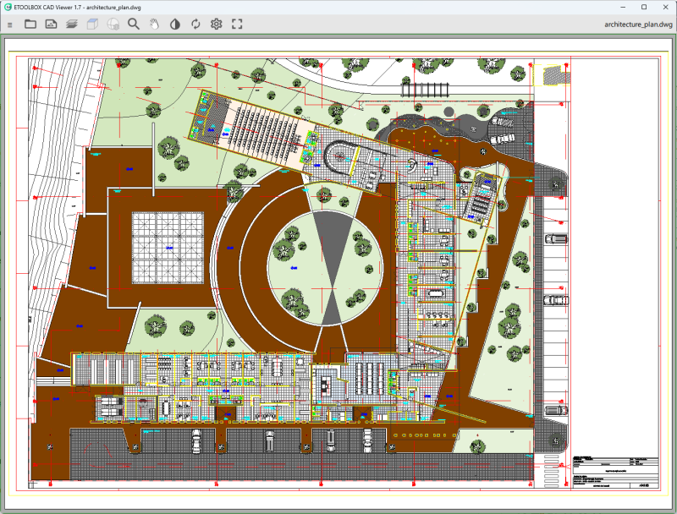
Task: Minimize the CAD Viewer window
Action: pos(620,7)
